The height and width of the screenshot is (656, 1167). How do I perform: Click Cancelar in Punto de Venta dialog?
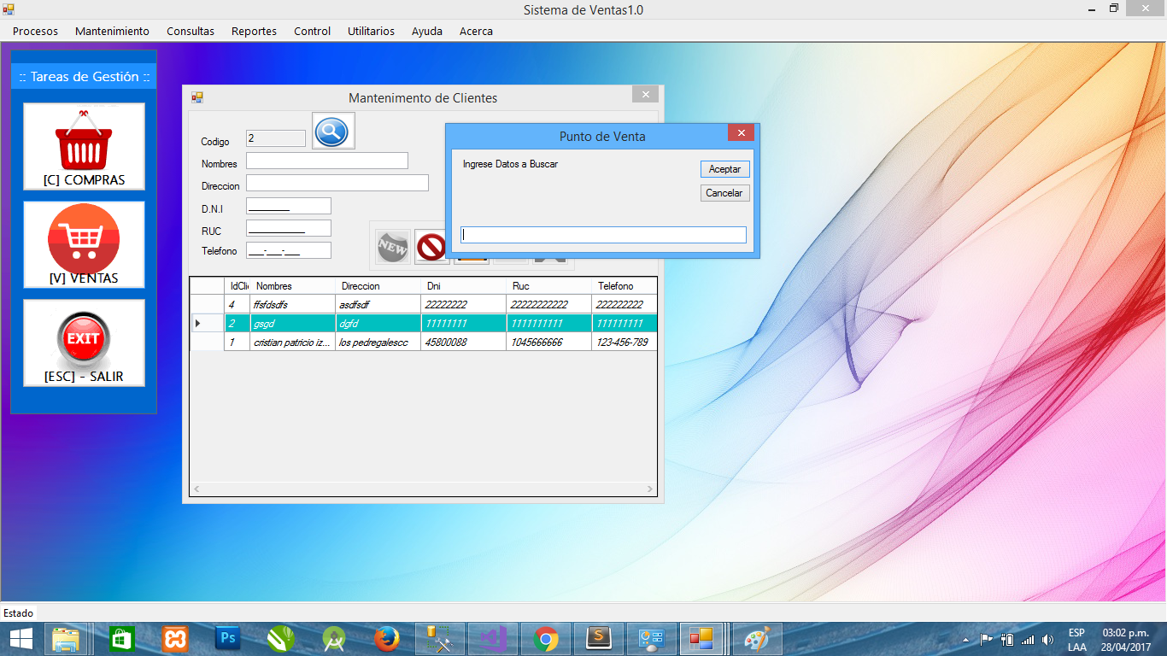click(x=724, y=193)
